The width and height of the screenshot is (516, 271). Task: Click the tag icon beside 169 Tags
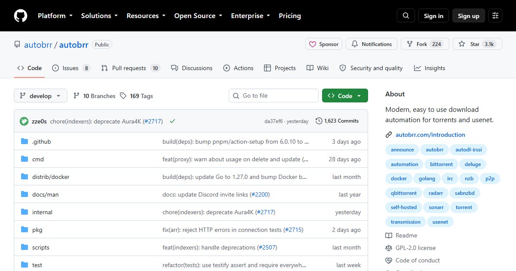pyautogui.click(x=123, y=96)
